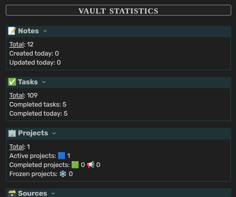Collapse the Sources section chevron
Screen dimensions: 236x197
point(53,193)
